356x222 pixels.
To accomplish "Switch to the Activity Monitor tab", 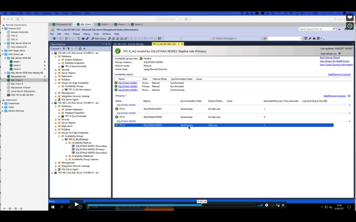I will point(129,44).
